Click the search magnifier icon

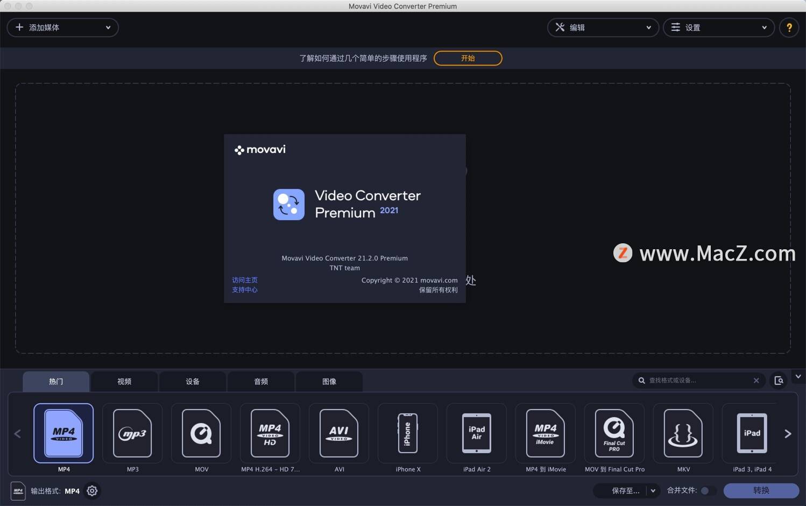[641, 381]
